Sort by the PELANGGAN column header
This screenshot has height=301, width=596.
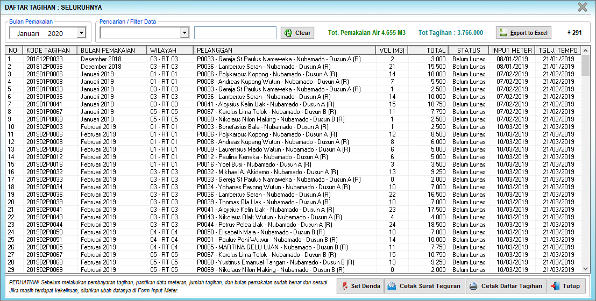pyautogui.click(x=284, y=50)
